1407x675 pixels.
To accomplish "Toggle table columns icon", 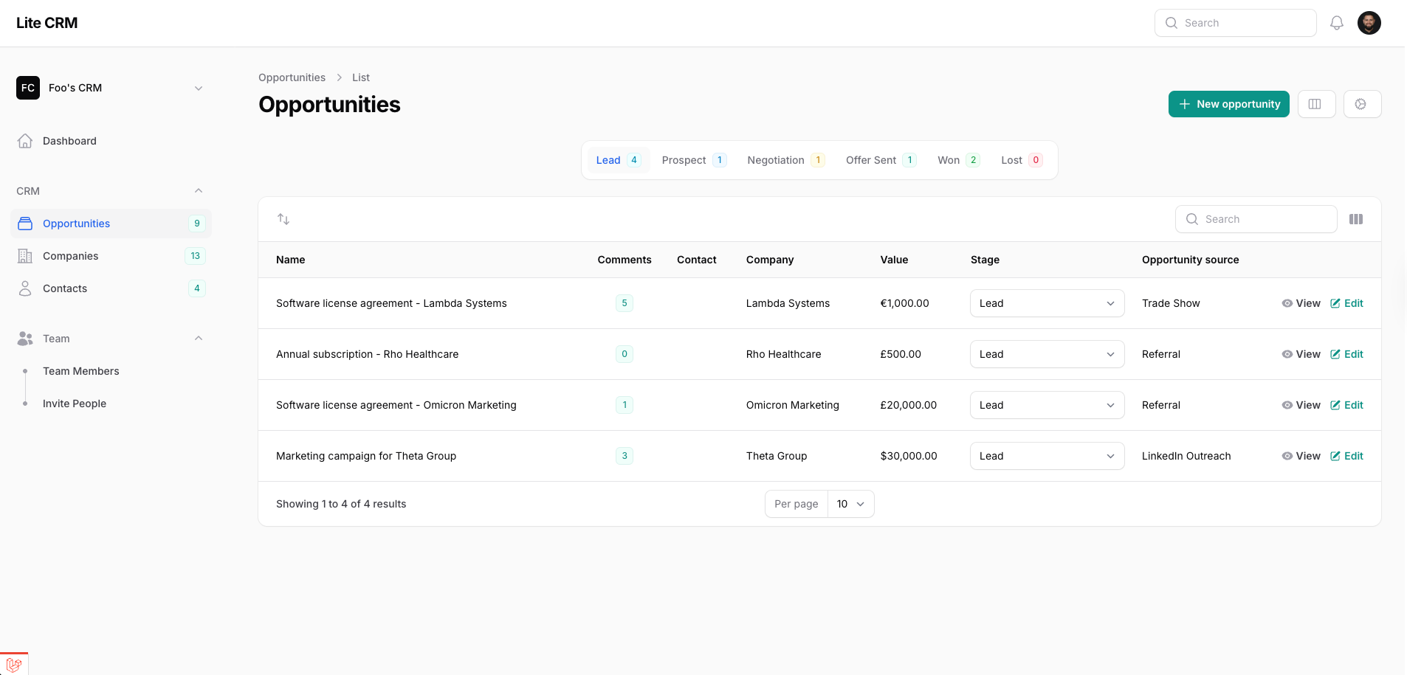I will coord(1355,219).
